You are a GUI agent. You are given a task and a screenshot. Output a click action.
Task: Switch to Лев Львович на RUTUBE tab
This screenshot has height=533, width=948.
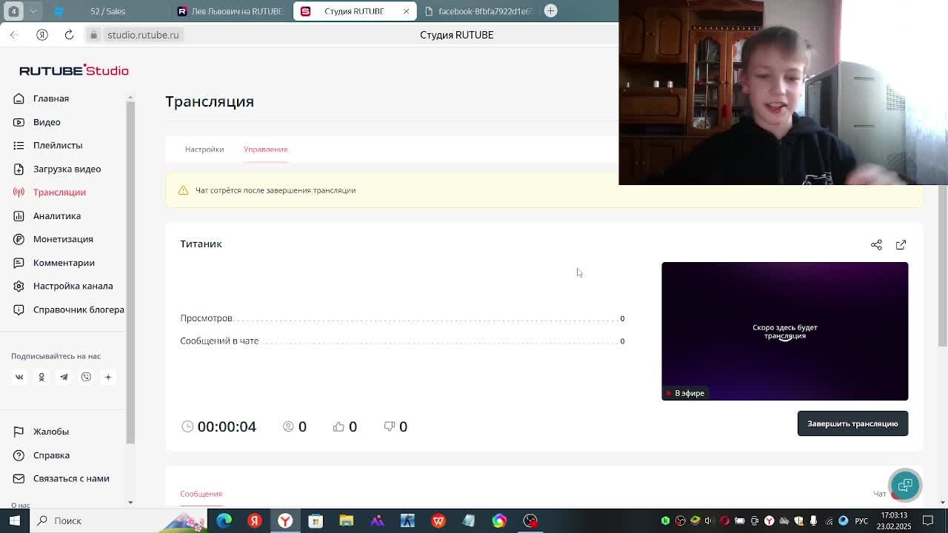231,11
